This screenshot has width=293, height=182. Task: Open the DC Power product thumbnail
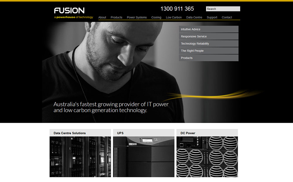click(x=207, y=157)
